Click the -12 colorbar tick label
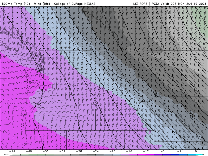This screenshot has width=208, height=156. (x=146, y=151)
